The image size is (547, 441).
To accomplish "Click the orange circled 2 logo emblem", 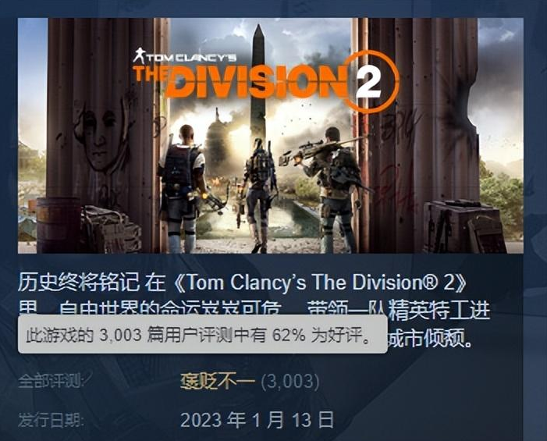I will 371,82.
